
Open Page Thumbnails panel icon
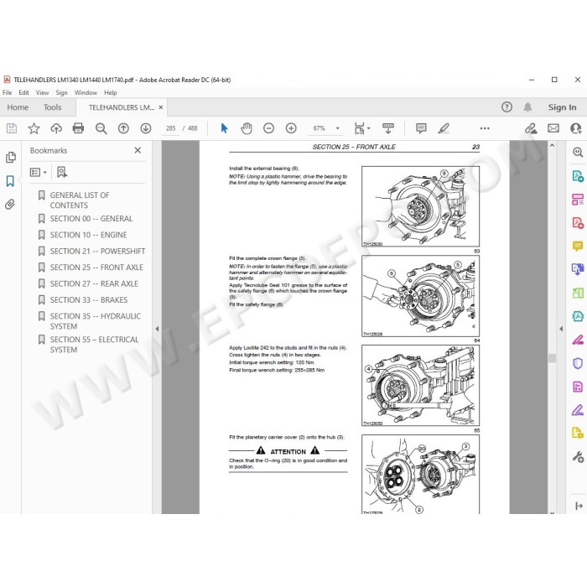(x=10, y=158)
